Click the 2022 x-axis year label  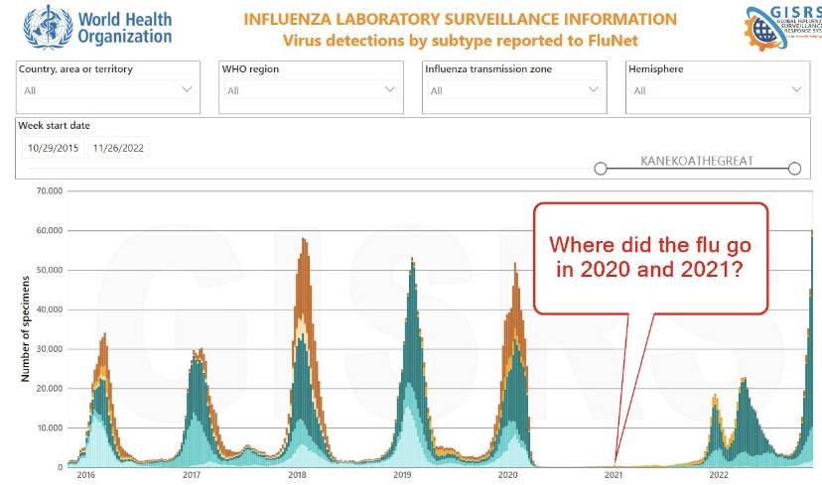[x=719, y=476]
